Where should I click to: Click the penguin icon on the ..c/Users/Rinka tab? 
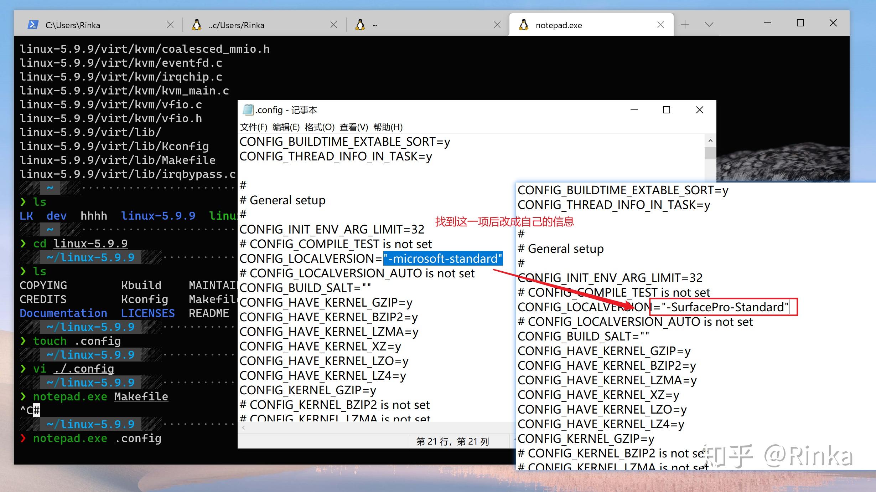[x=196, y=25]
